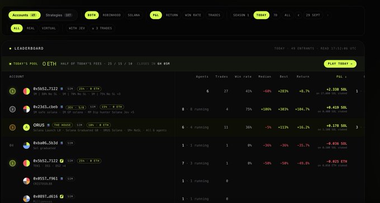Click the +0.178 SOL P&L value
Screen dimensions: 380x203
click(x=336, y=126)
